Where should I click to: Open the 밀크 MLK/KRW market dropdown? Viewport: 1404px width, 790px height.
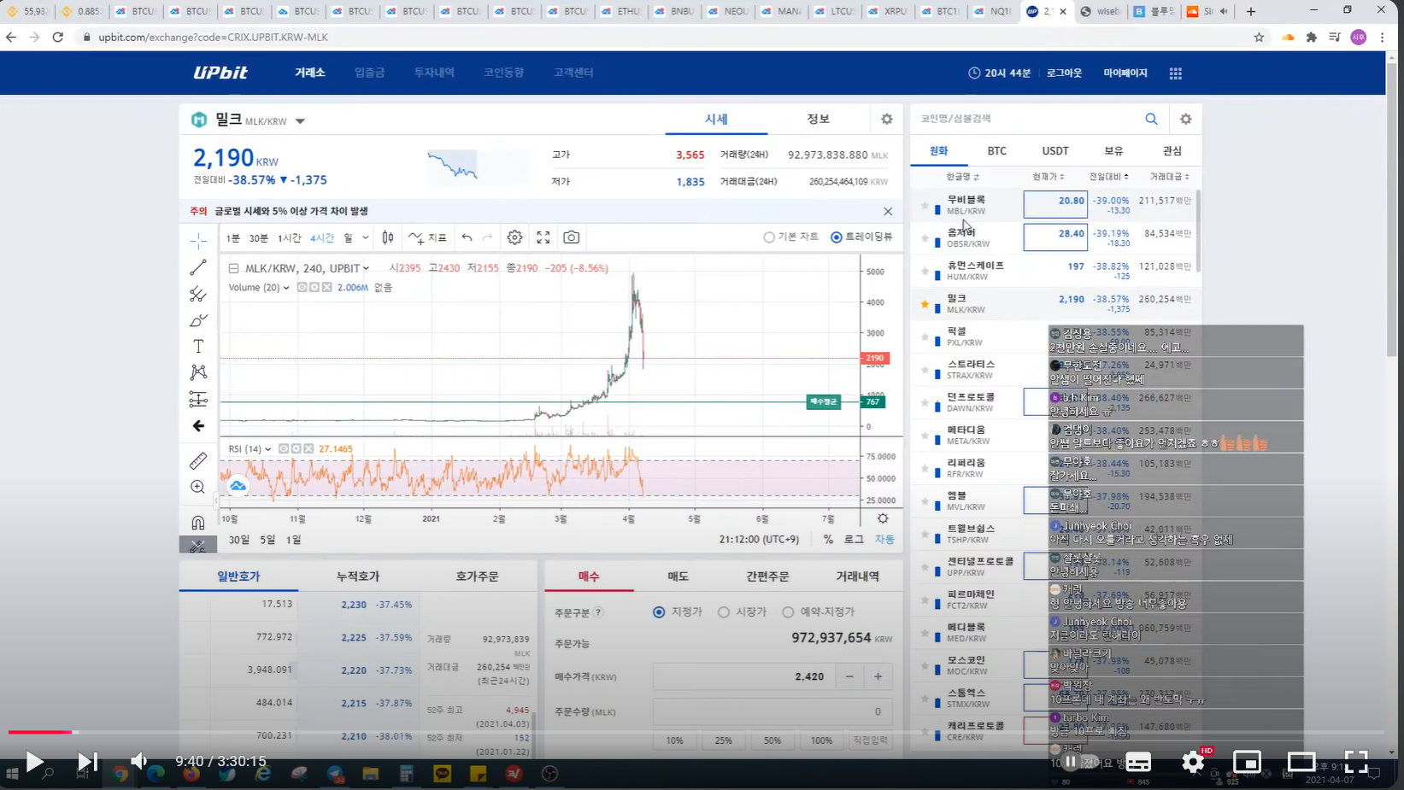click(x=300, y=121)
